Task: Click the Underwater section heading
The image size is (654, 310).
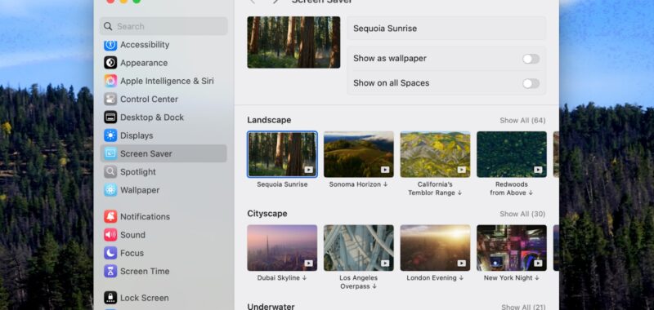Action: click(x=271, y=306)
